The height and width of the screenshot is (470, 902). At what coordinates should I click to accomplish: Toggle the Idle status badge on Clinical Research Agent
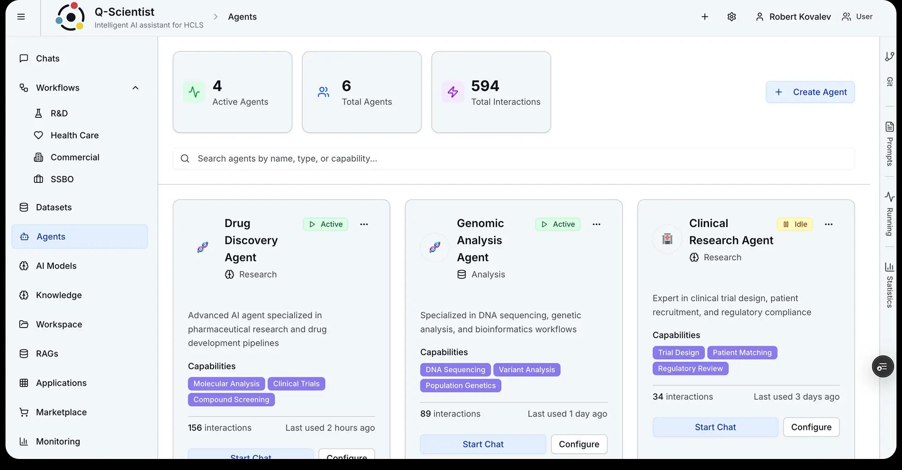(794, 224)
